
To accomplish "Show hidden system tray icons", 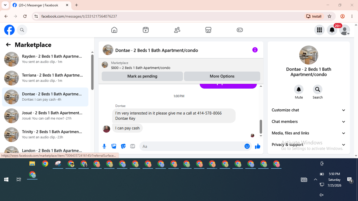I will [x=315, y=179].
